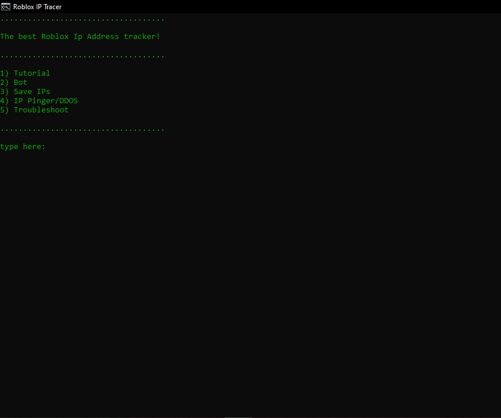The height and width of the screenshot is (418, 501).
Task: Select option 5) Troubleshoot
Action: (x=34, y=110)
